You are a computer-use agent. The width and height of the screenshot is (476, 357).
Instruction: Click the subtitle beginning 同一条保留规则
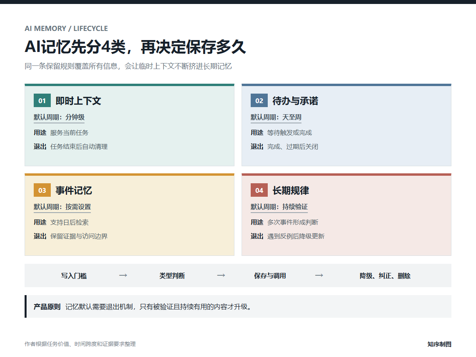tap(128, 66)
